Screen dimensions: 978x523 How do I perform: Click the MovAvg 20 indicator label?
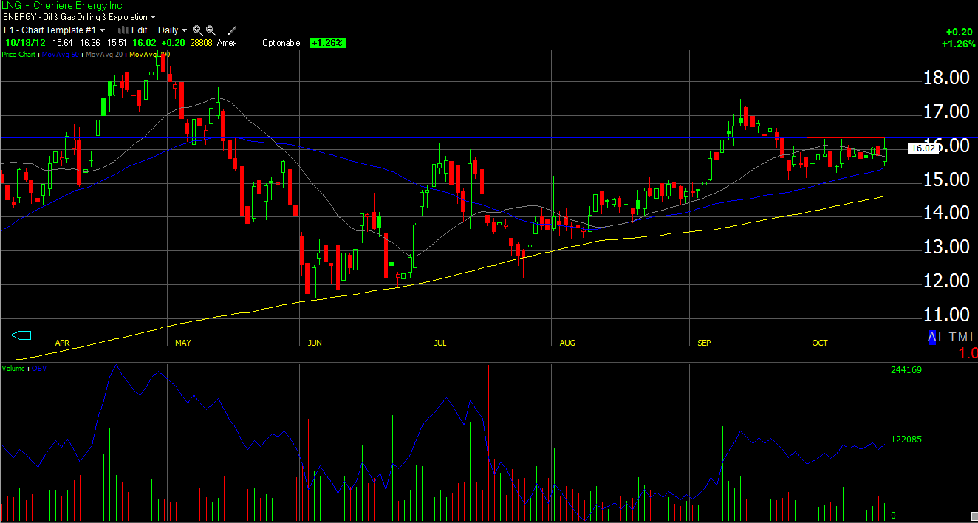click(104, 55)
